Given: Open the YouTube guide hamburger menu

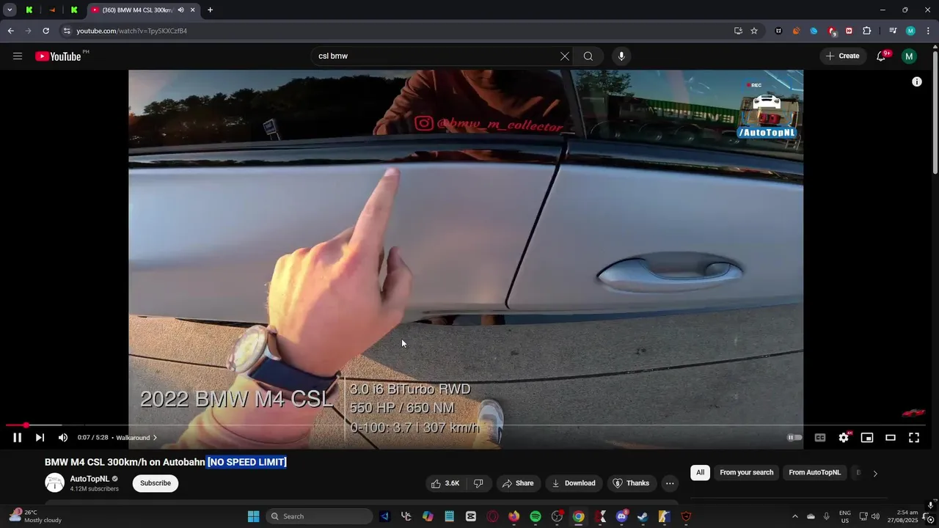Looking at the screenshot, I should (18, 56).
